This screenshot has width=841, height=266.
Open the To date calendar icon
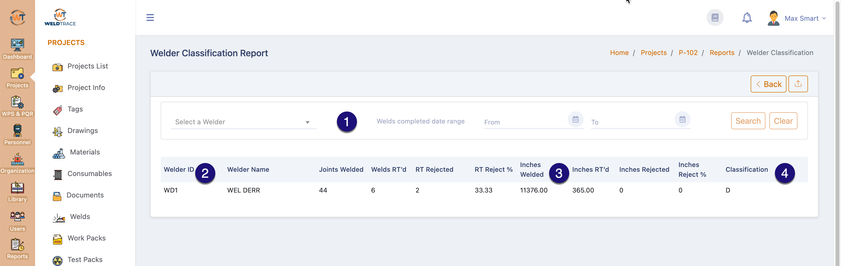(x=682, y=119)
